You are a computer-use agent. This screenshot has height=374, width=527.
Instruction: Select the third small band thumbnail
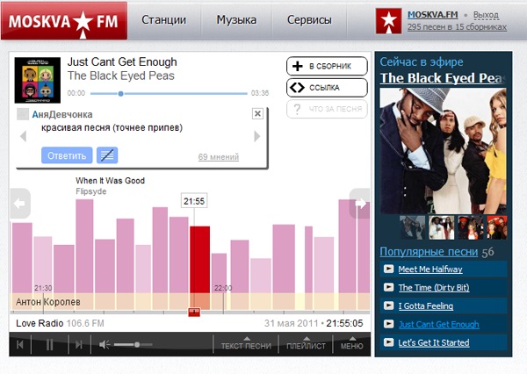470,227
